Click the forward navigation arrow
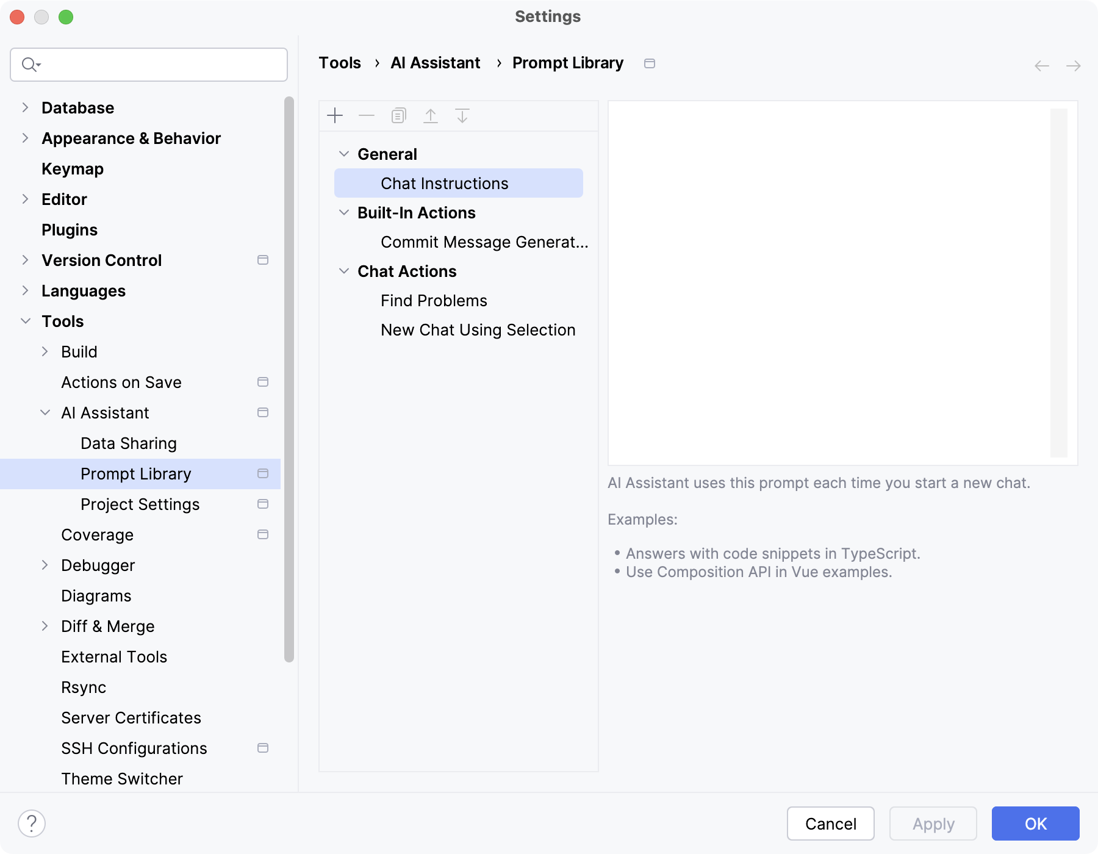Image resolution: width=1098 pixels, height=854 pixels. click(x=1073, y=65)
